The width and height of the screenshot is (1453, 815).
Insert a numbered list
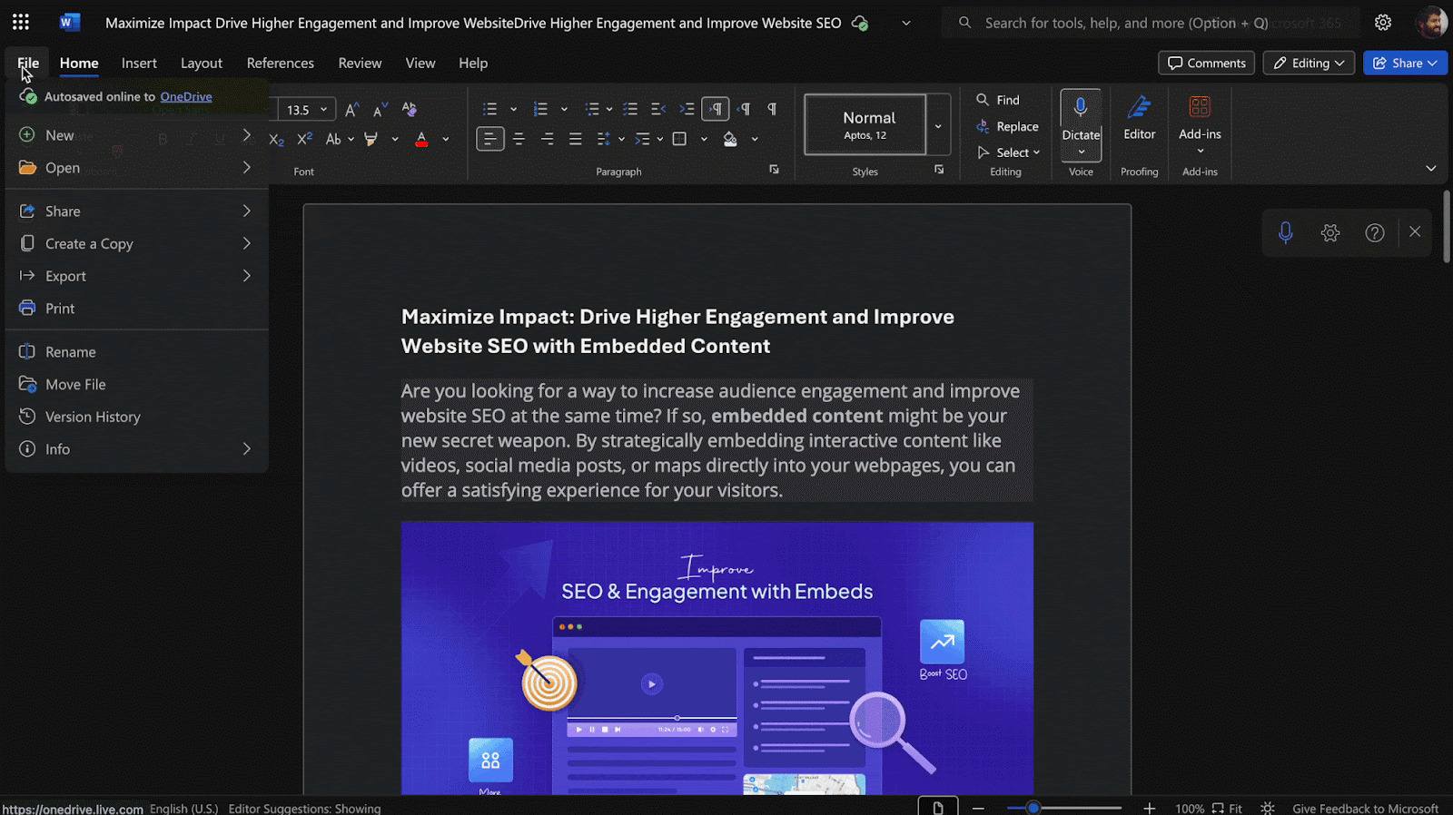pos(541,110)
